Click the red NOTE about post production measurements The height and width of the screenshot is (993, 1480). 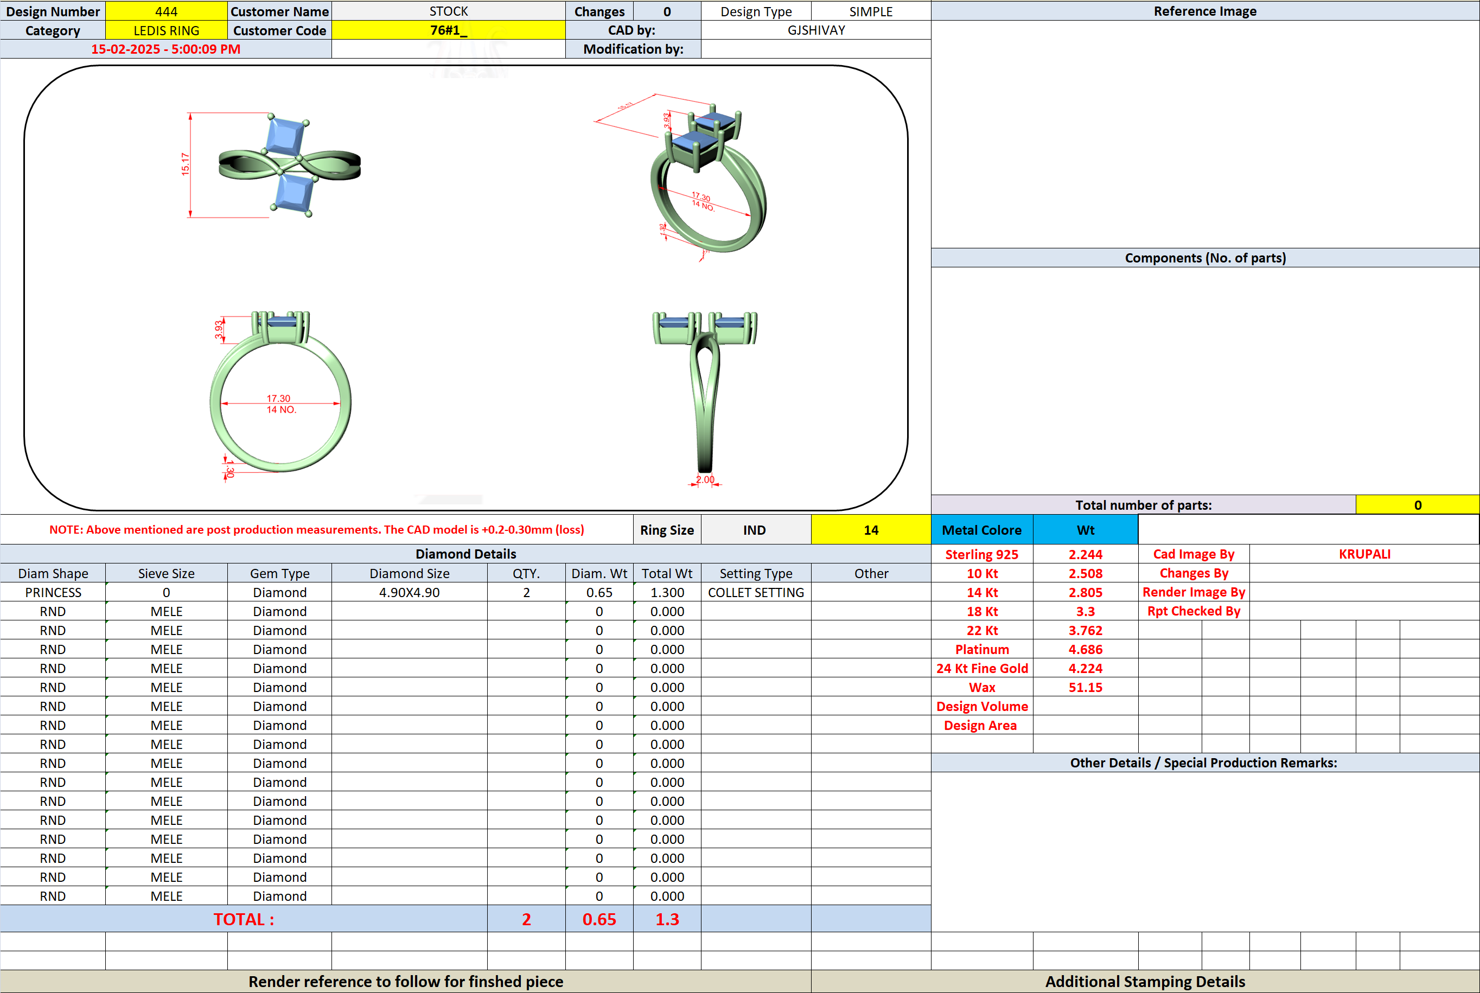(x=317, y=529)
